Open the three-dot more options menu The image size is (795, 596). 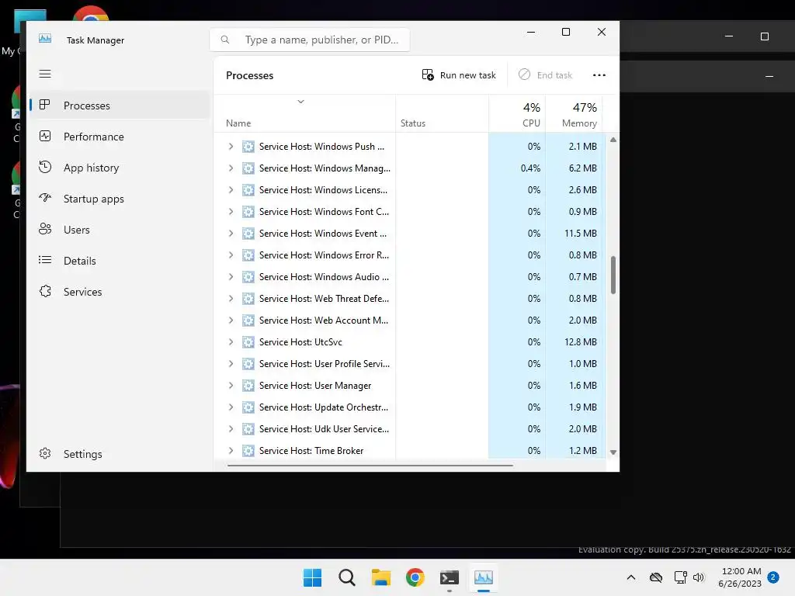click(599, 75)
